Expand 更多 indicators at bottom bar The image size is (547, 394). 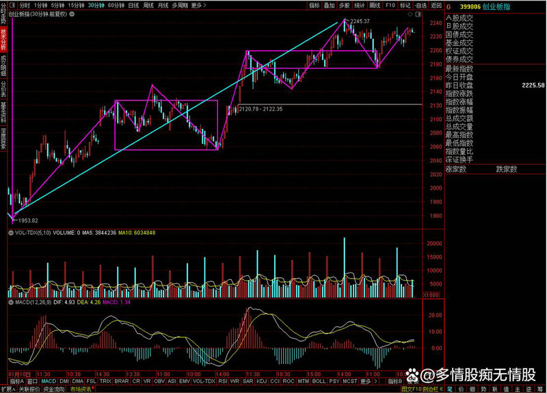click(x=366, y=382)
